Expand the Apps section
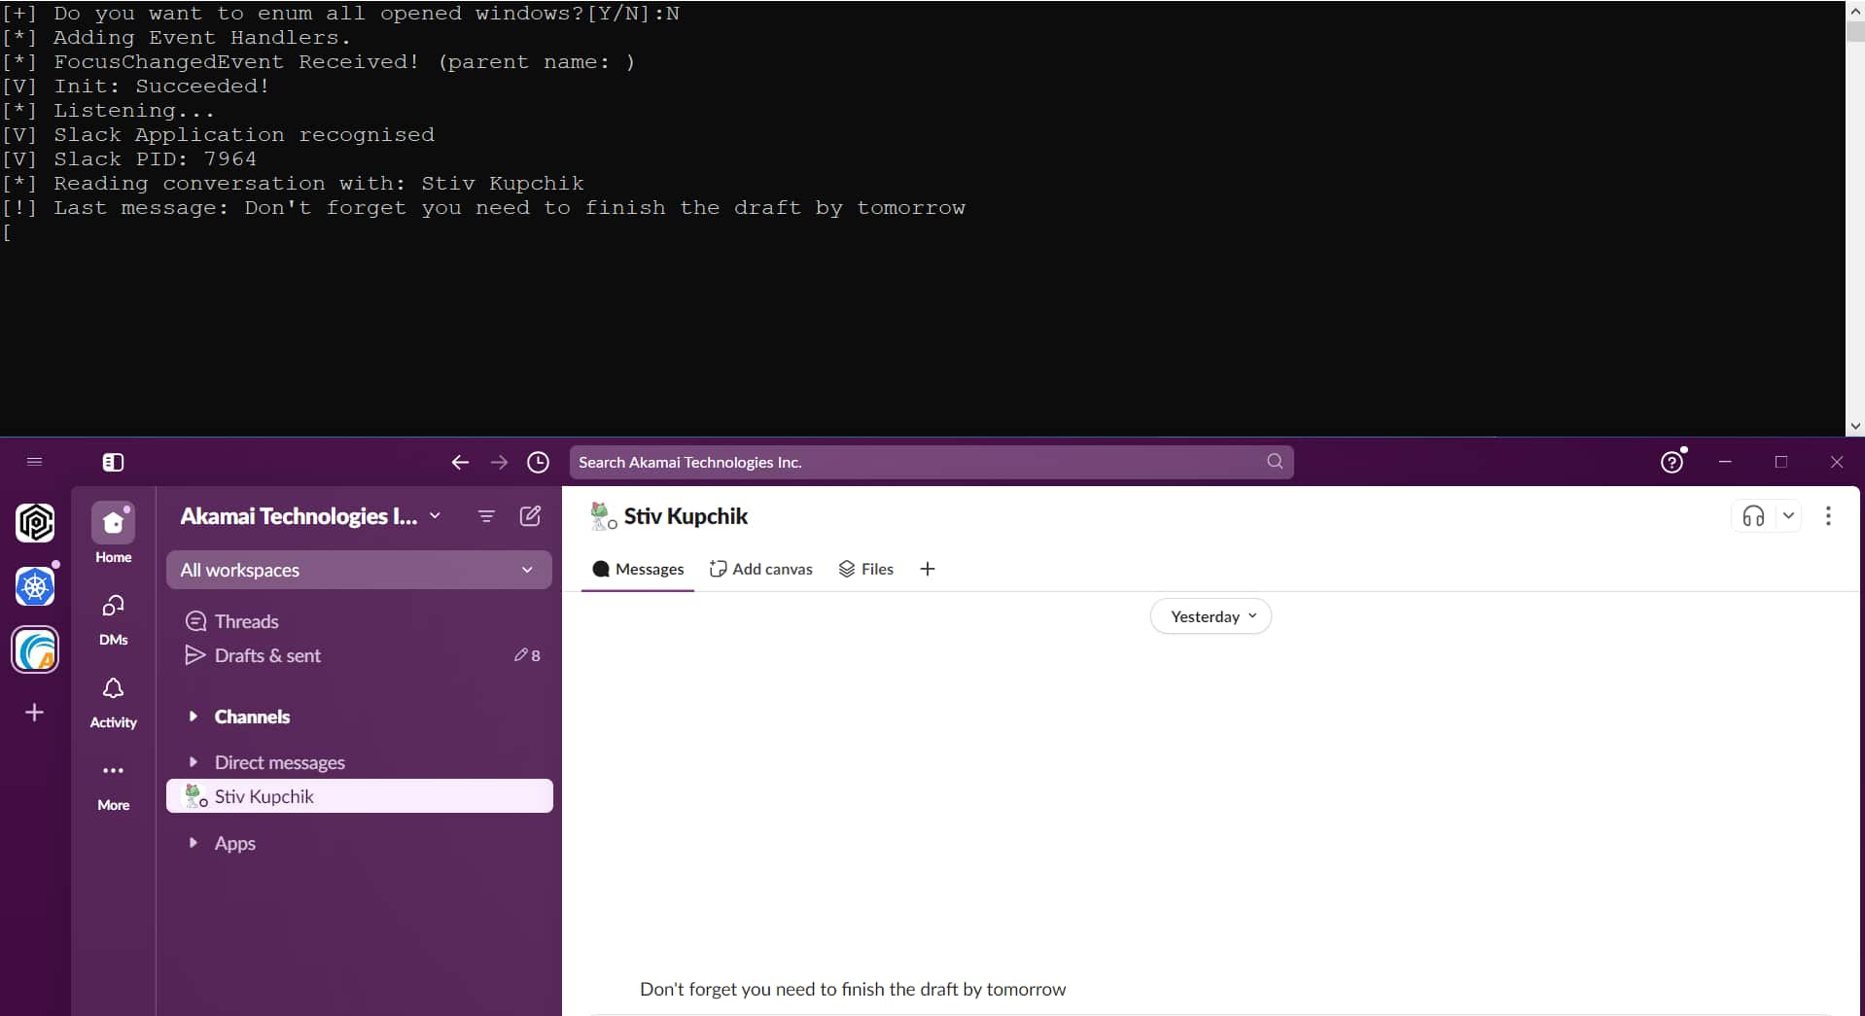 tap(194, 843)
